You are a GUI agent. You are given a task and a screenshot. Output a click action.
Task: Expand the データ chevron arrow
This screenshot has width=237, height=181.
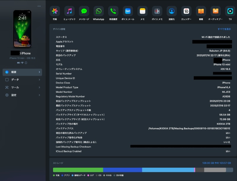click(39, 80)
